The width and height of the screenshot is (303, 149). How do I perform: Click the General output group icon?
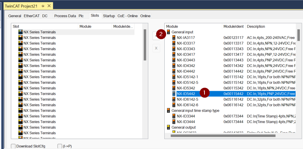pyautogui.click(x=168, y=127)
